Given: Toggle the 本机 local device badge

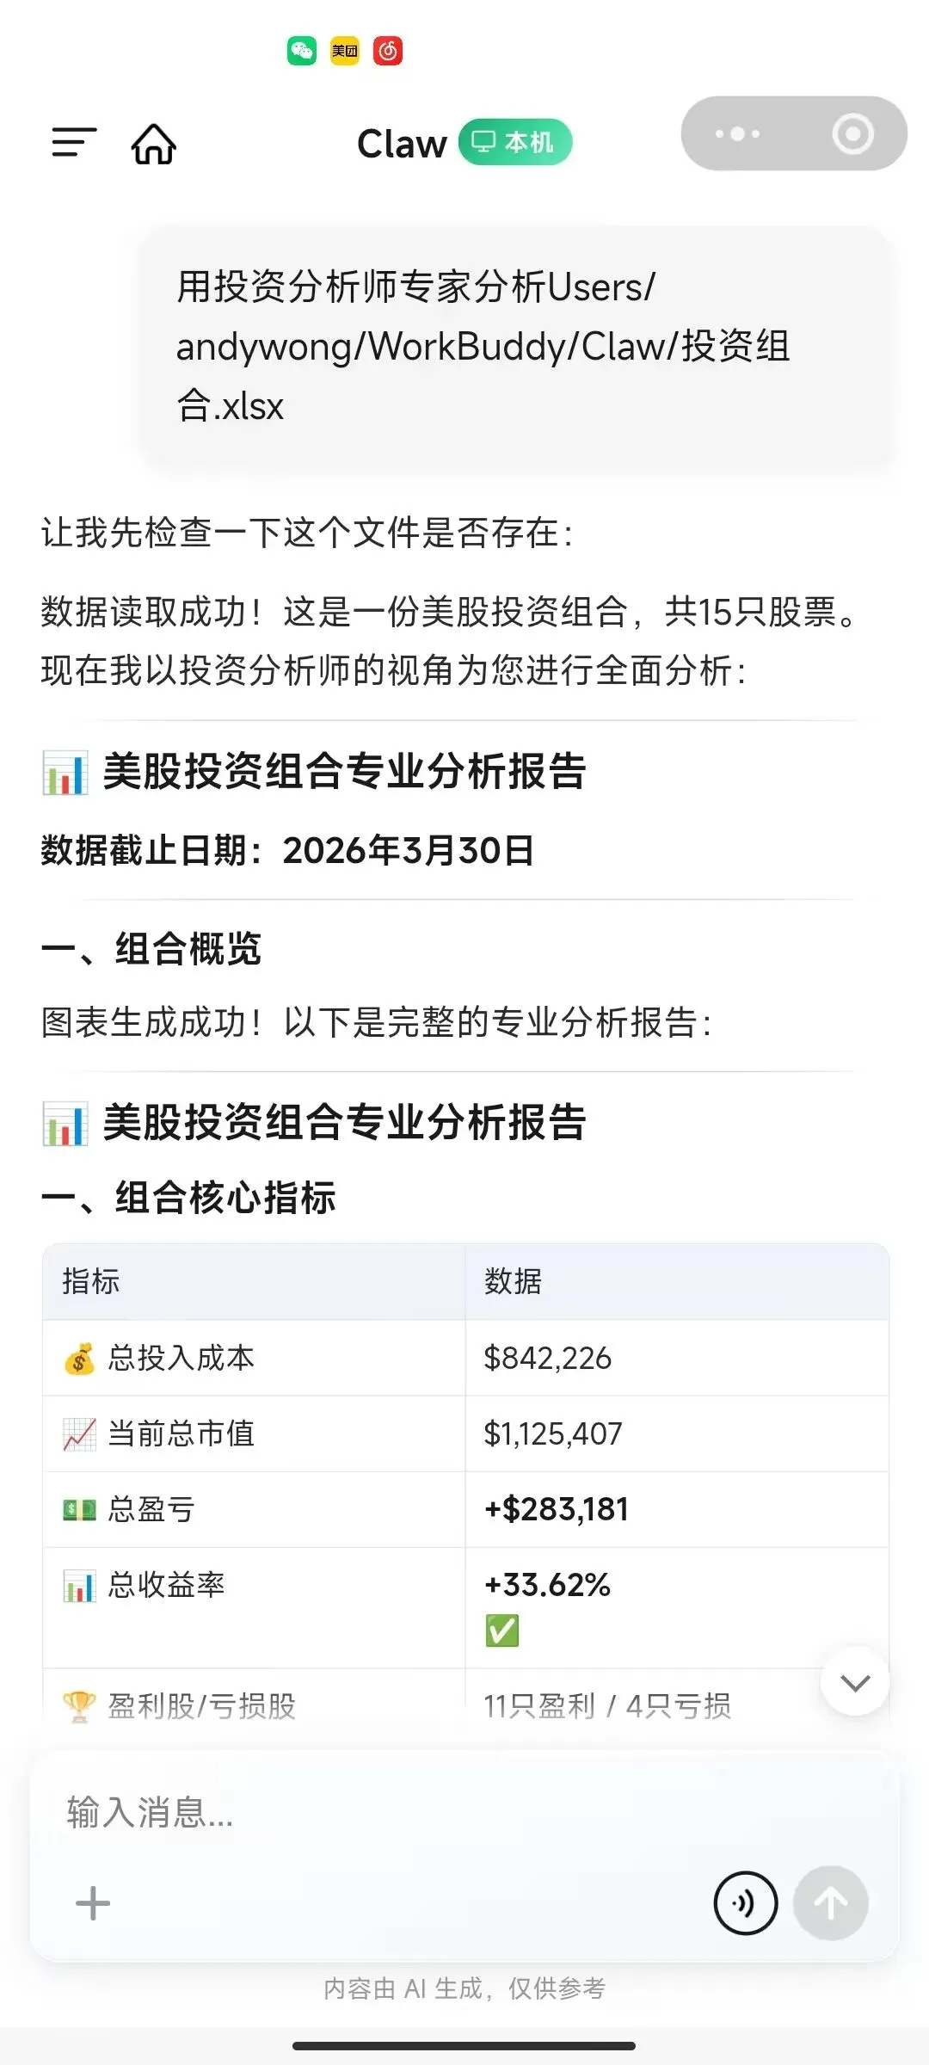Looking at the screenshot, I should pyautogui.click(x=515, y=143).
